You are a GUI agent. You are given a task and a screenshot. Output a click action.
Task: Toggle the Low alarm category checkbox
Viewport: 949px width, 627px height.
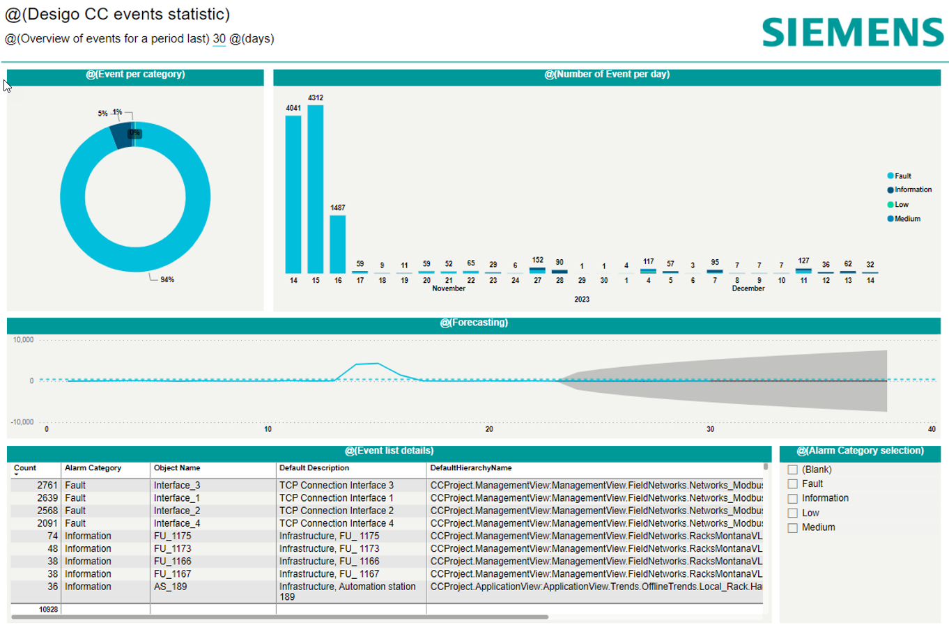point(792,513)
